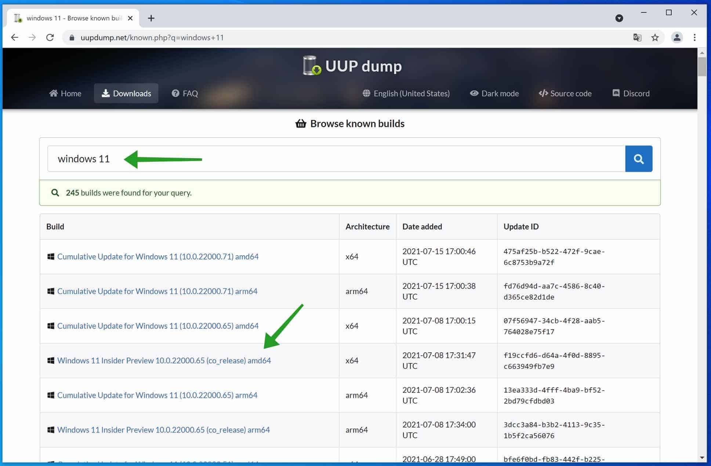711x466 pixels.
Task: Open Chrome's three-dot menu
Action: click(694, 37)
